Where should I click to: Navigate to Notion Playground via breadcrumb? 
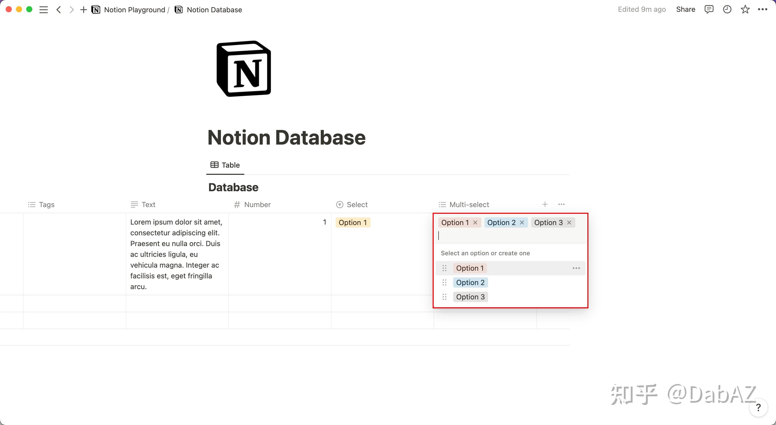[135, 9]
